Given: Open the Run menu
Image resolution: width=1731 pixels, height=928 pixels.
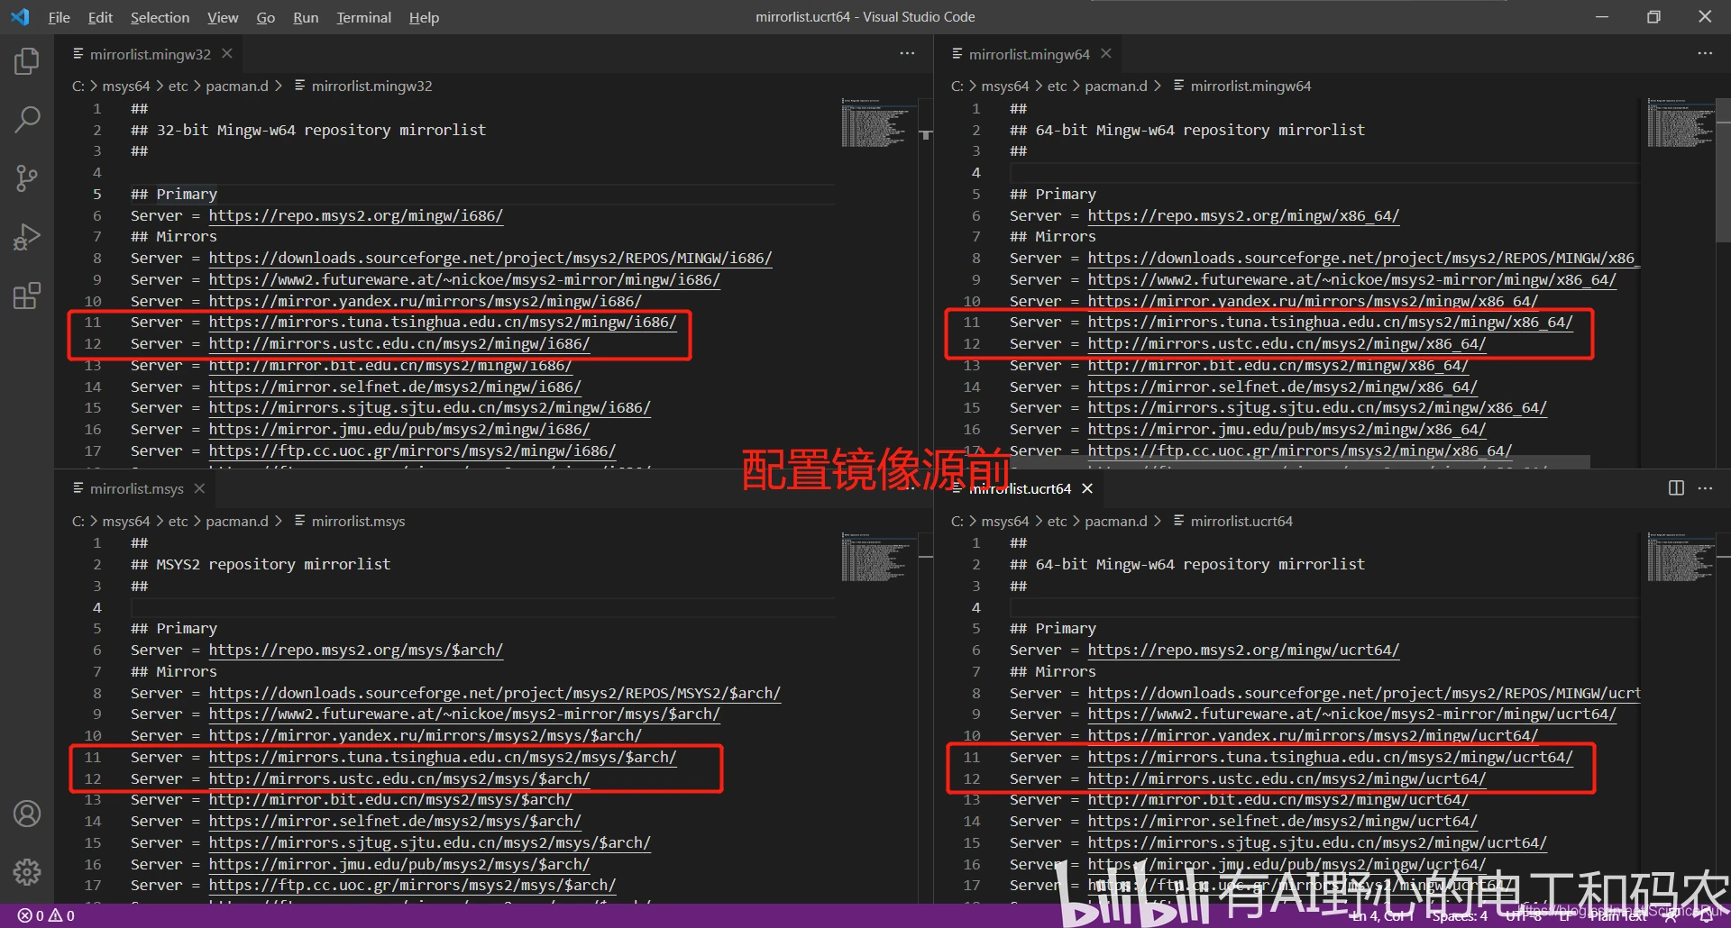Looking at the screenshot, I should [x=306, y=17].
